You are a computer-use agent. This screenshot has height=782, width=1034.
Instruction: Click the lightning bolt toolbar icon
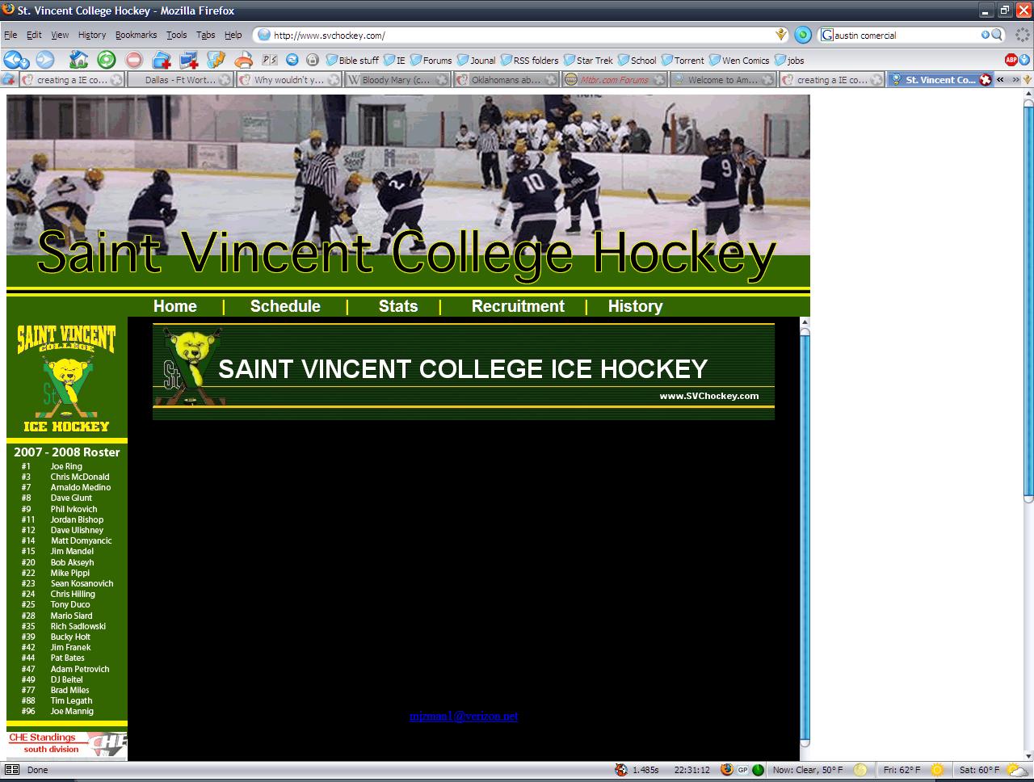[x=216, y=59]
